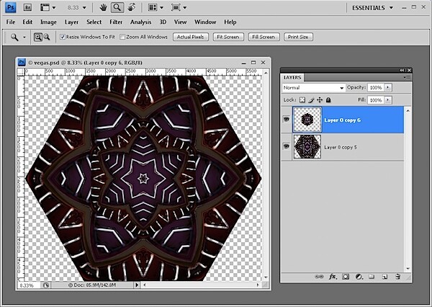Create a new layer icon

384,277
